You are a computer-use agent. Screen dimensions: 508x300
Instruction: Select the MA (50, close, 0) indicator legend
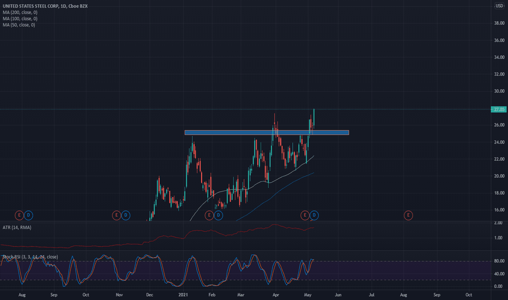[x=19, y=25]
